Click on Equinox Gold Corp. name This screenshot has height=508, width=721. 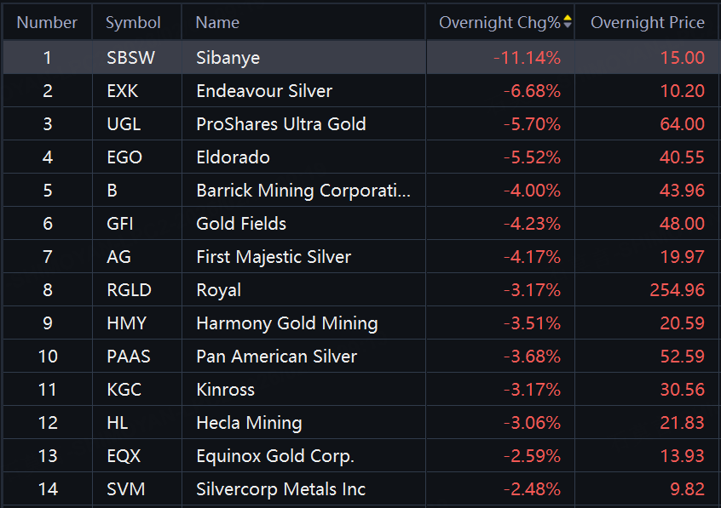pos(274,456)
